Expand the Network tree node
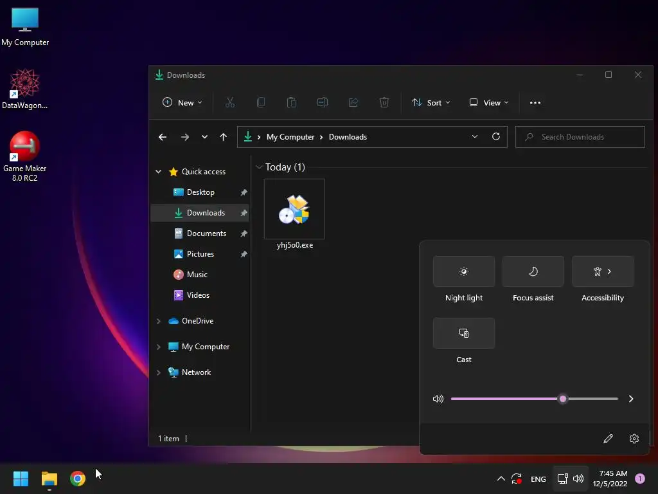The height and width of the screenshot is (494, 658). (158, 372)
